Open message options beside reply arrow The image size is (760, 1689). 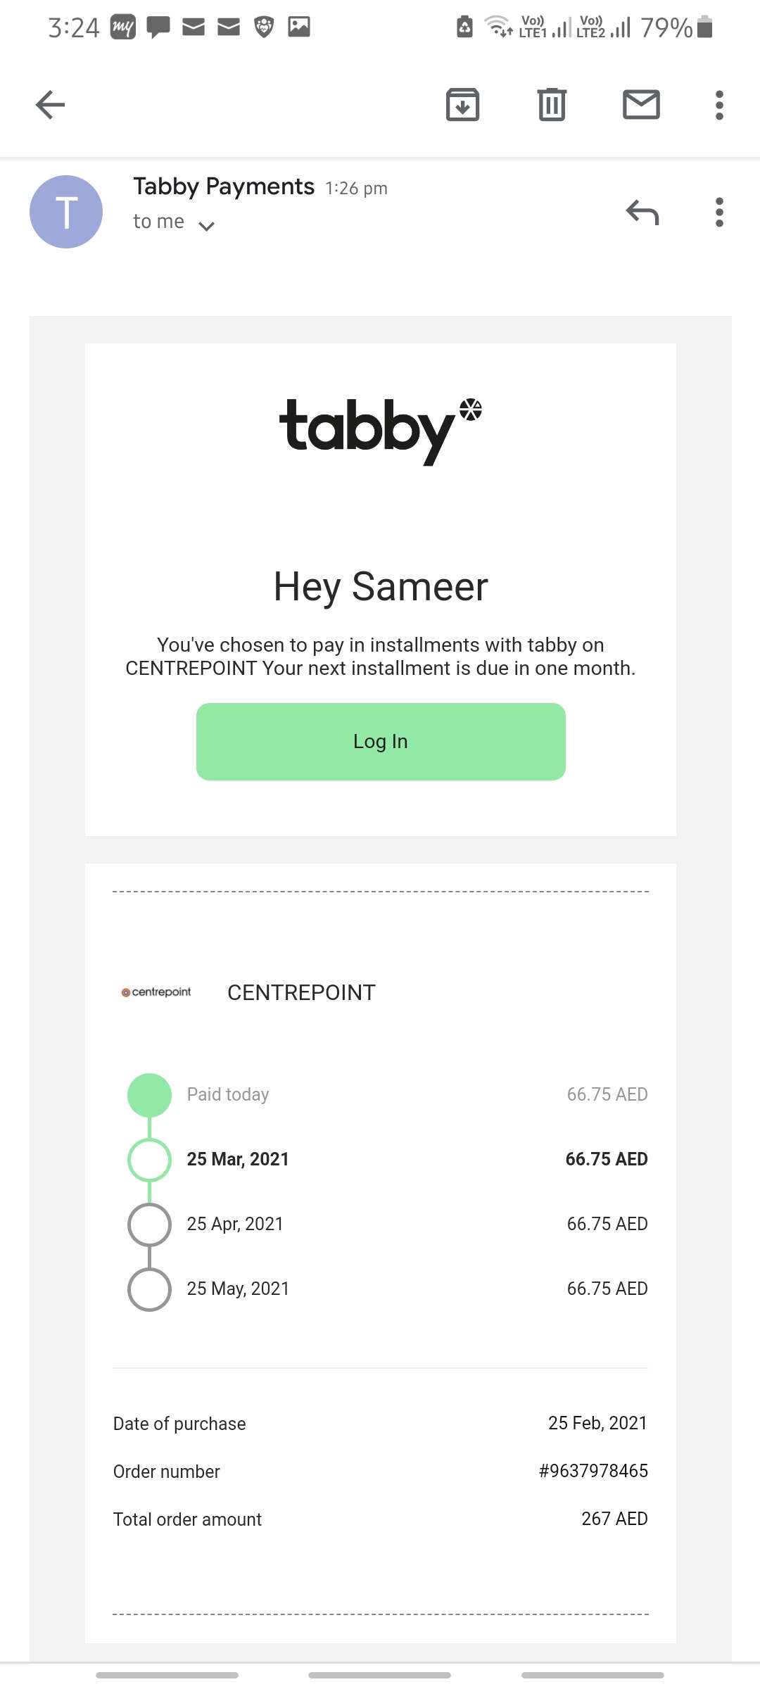click(x=718, y=212)
